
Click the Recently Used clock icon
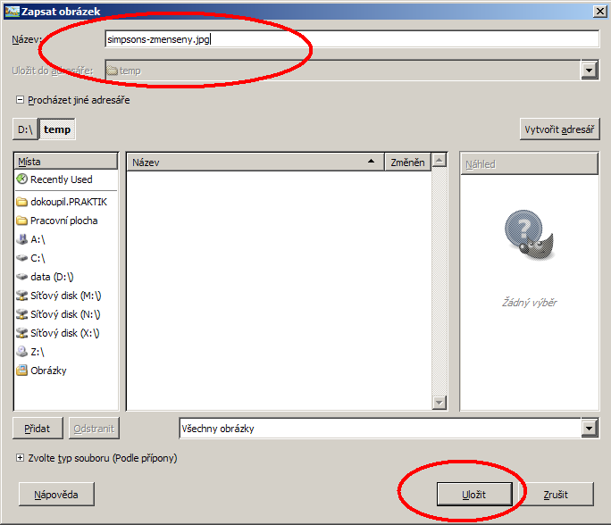point(22,179)
